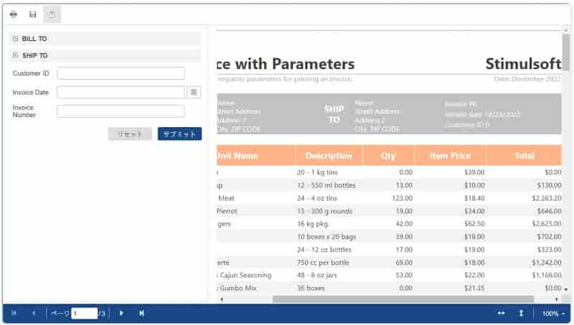Open the Invoice Date calendar picker
Screen dimensions: 574x325
click(194, 93)
